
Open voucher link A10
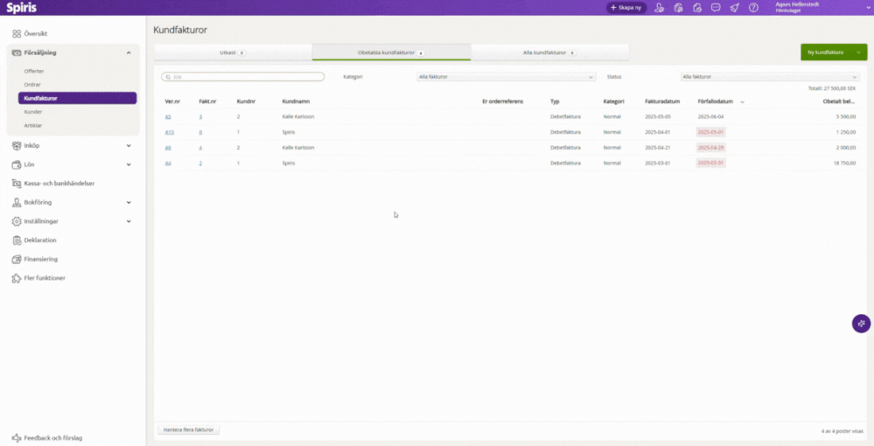click(169, 132)
